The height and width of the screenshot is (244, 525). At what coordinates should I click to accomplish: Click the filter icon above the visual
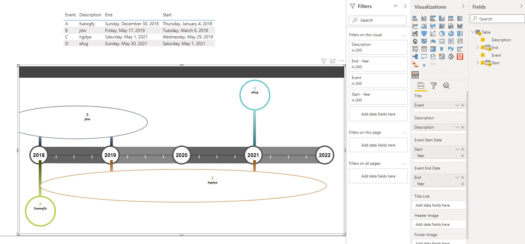324,61
